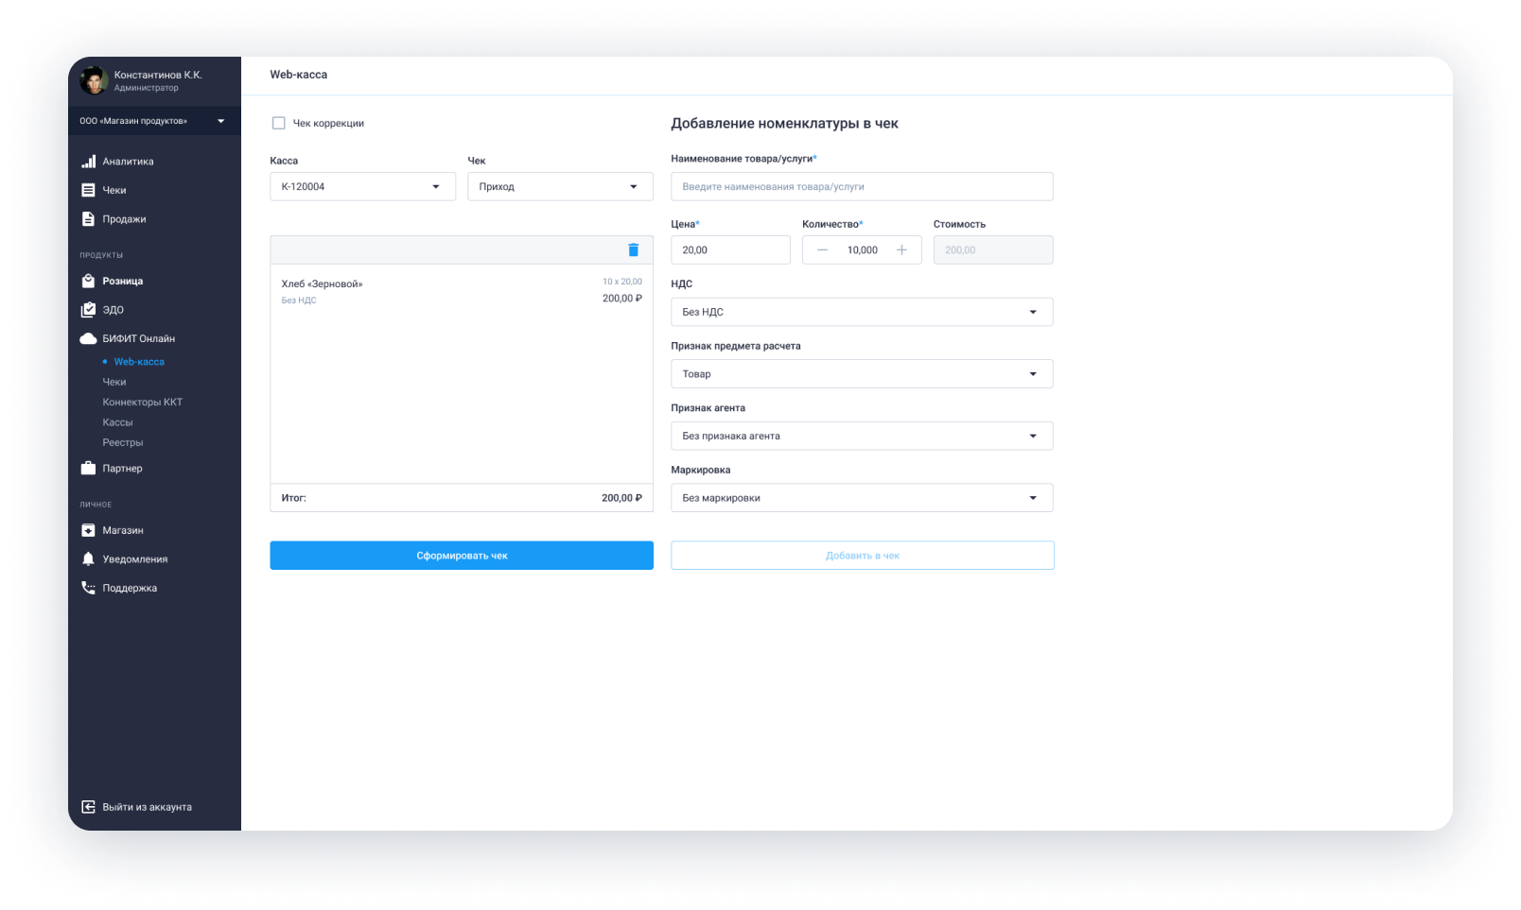This screenshot has width=1521, height=910.
Task: Click the Аналитика bar chart icon
Action: tap(88, 162)
